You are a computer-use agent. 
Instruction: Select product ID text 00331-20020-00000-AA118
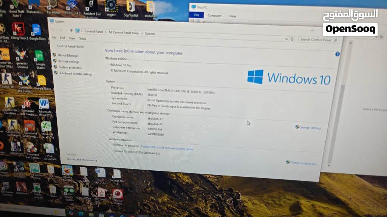[144, 153]
